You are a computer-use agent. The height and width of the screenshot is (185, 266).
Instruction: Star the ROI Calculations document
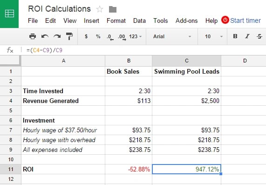100,9
